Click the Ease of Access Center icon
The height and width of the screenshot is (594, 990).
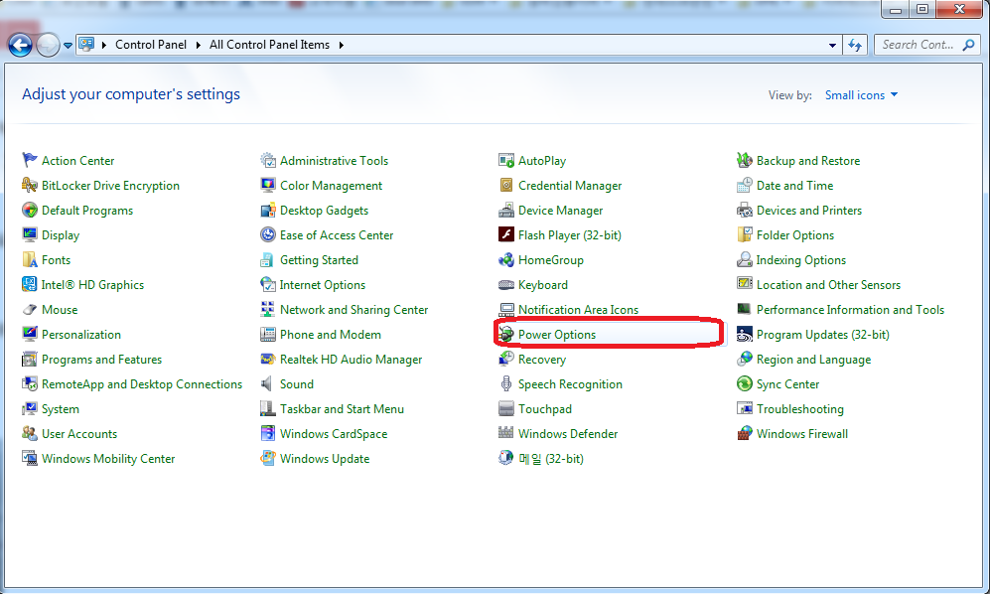[x=268, y=235]
